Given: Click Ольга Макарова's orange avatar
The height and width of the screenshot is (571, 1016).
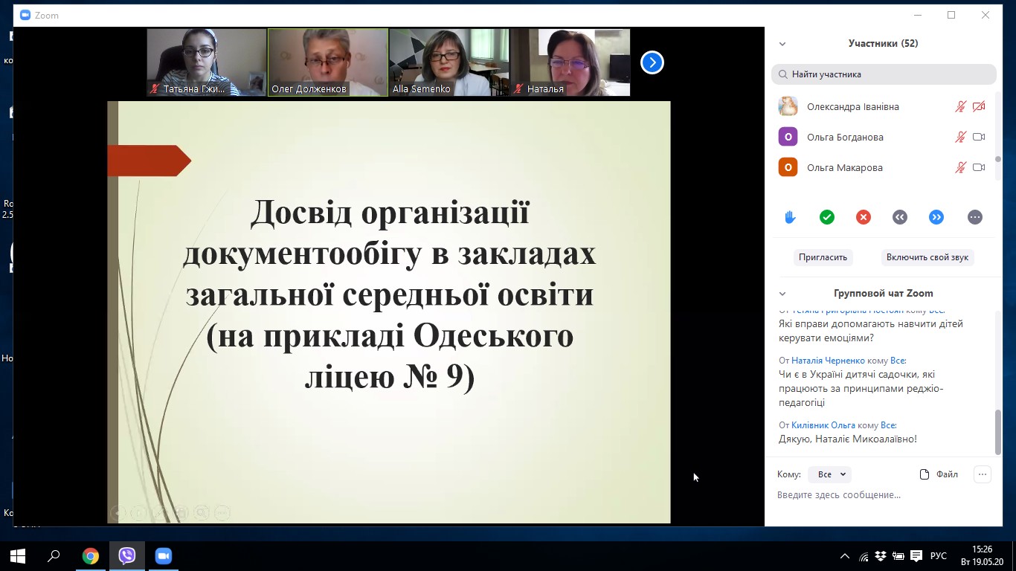Looking at the screenshot, I should coord(788,167).
